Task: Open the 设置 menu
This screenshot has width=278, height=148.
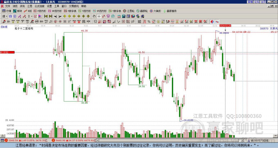Action: 49,6
